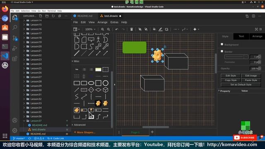The width and height of the screenshot is (265, 149).
Task: Click the Edit Image button
Action: 251,75
